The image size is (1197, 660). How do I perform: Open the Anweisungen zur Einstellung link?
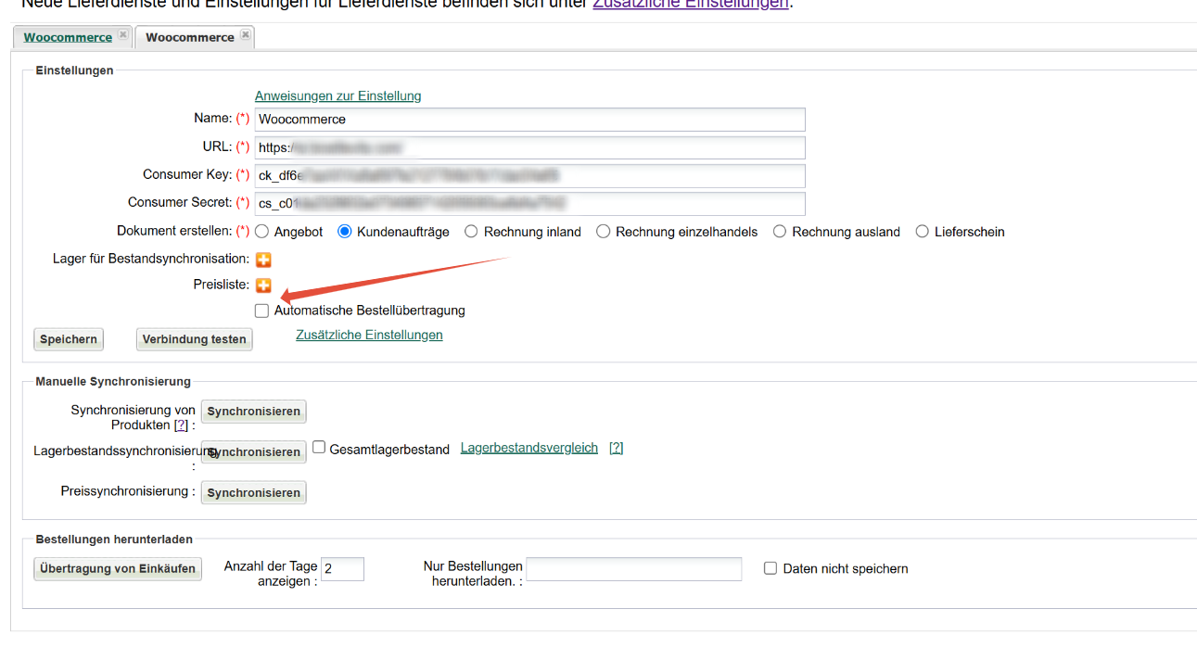click(x=338, y=95)
